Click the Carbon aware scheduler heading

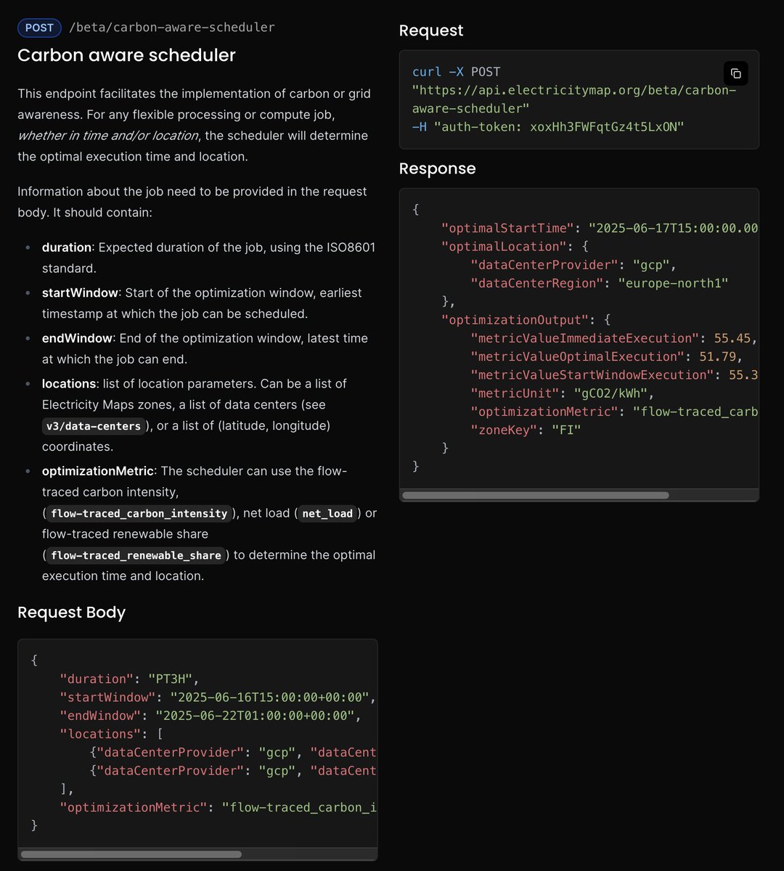click(126, 55)
